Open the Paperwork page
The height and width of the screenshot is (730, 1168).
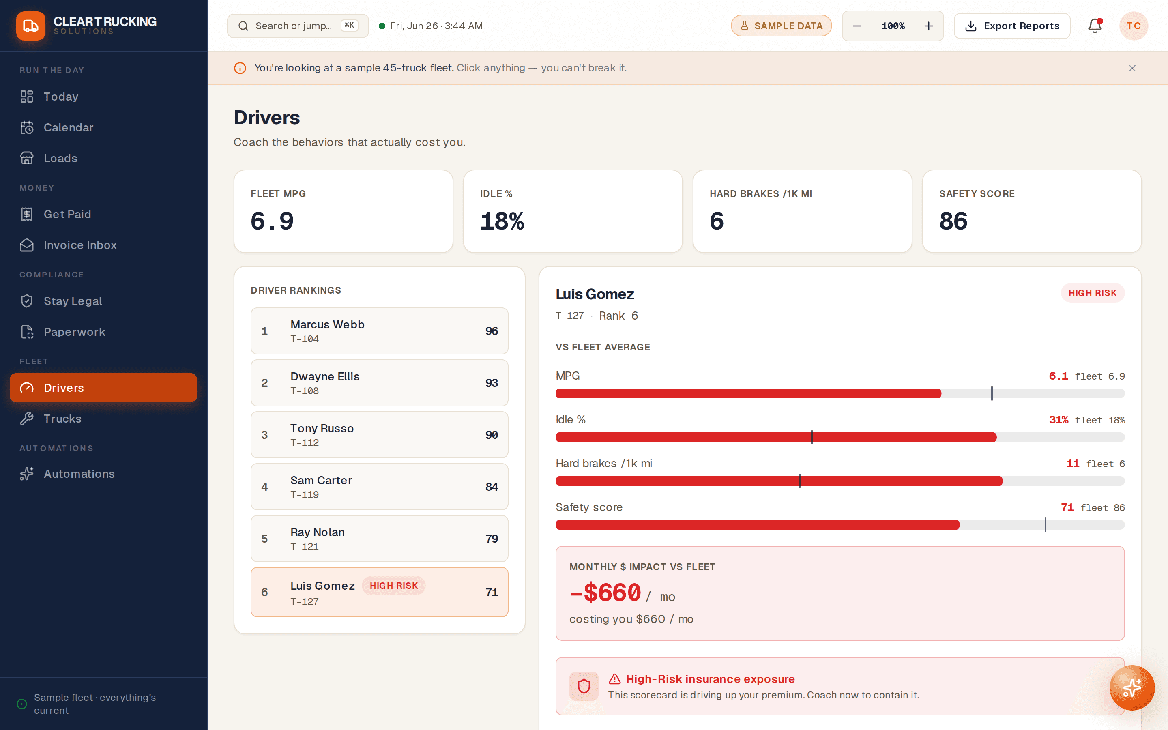(x=103, y=332)
